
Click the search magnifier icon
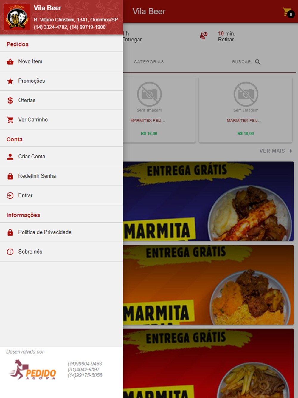tap(258, 62)
